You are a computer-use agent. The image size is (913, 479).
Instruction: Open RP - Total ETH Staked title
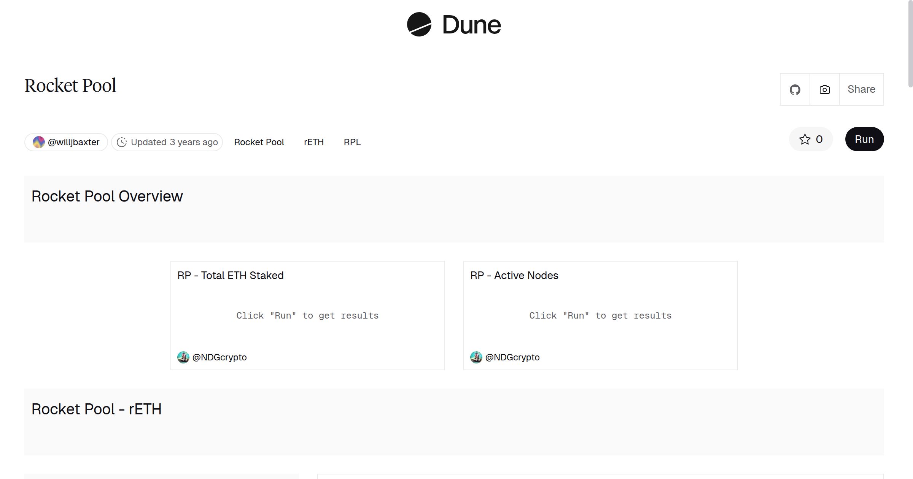[x=230, y=275]
